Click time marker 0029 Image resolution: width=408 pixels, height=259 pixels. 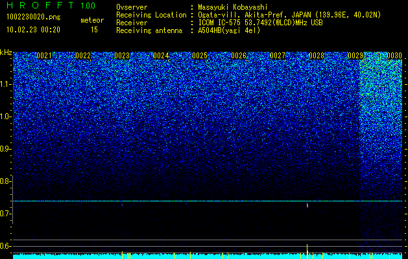pyautogui.click(x=355, y=56)
